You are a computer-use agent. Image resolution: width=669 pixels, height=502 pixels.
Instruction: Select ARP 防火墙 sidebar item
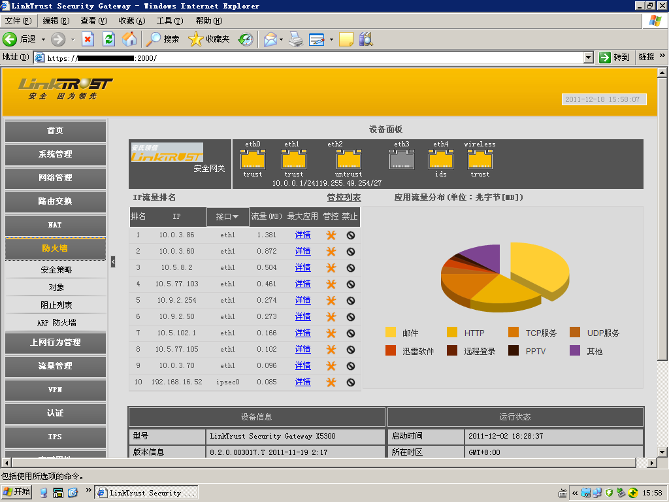coord(56,323)
